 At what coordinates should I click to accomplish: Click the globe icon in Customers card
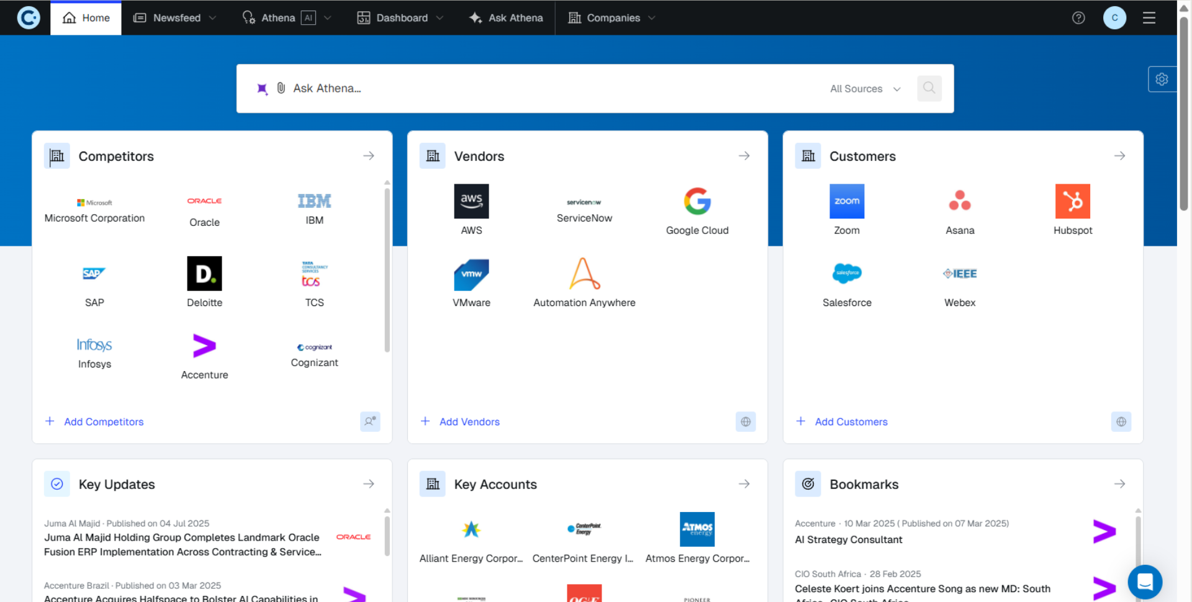click(x=1121, y=422)
